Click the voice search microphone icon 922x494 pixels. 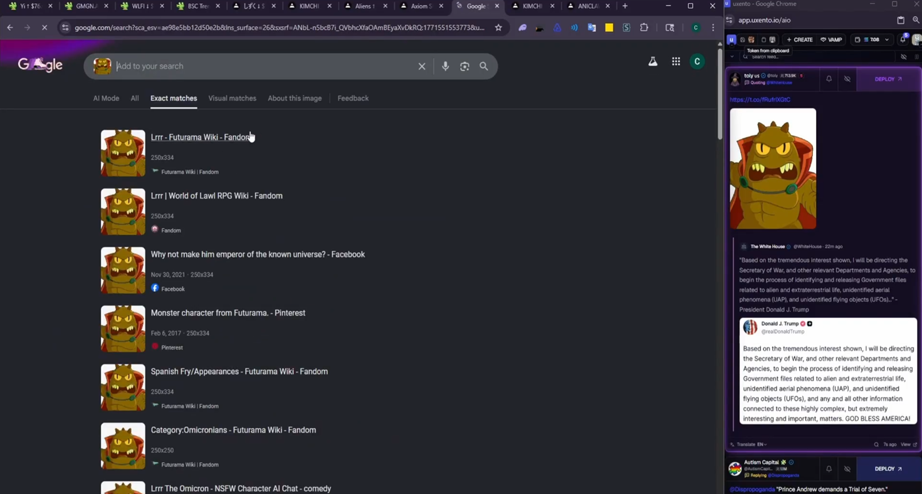tap(445, 66)
